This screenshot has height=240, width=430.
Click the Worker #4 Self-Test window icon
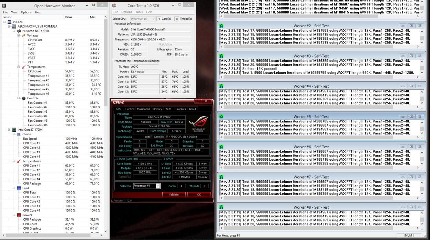coord(221,86)
